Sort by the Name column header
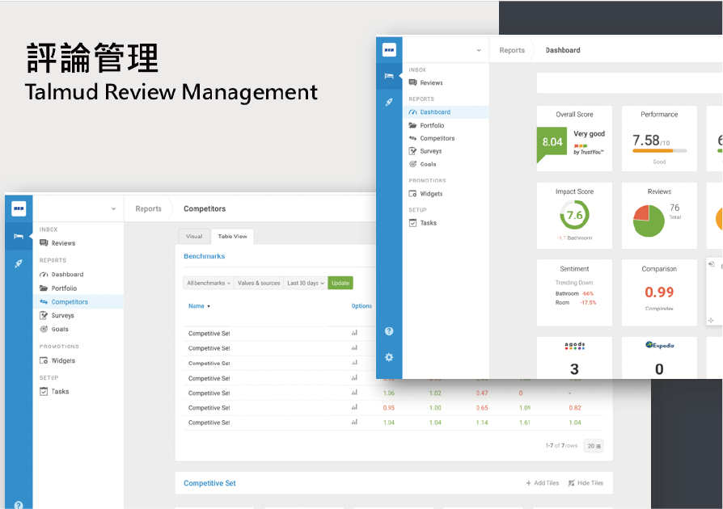This screenshot has height=509, width=723. 199,306
